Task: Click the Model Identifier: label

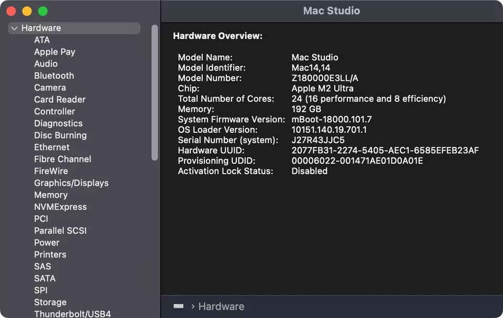Action: (212, 68)
